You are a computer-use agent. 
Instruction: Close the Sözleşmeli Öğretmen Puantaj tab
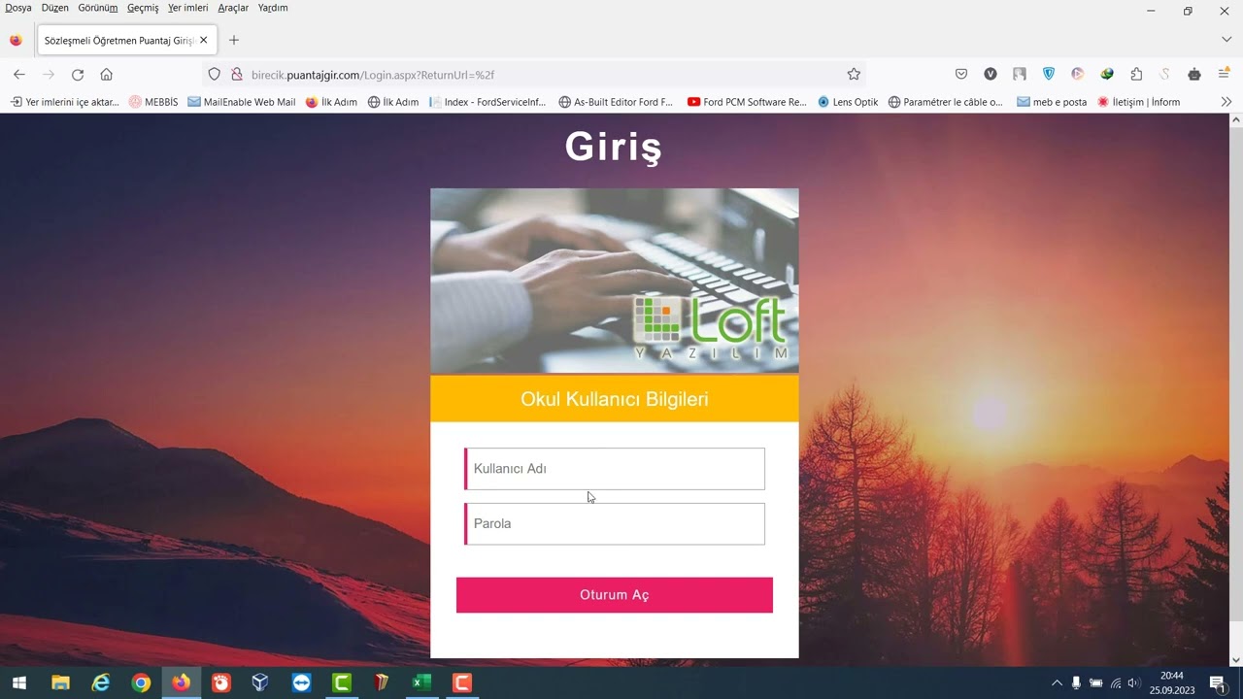[x=203, y=40]
